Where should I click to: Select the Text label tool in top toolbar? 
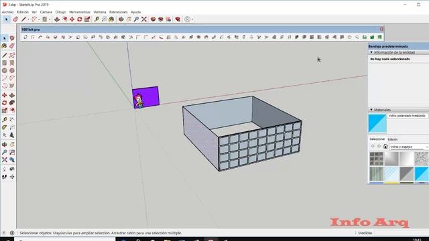point(105,19)
